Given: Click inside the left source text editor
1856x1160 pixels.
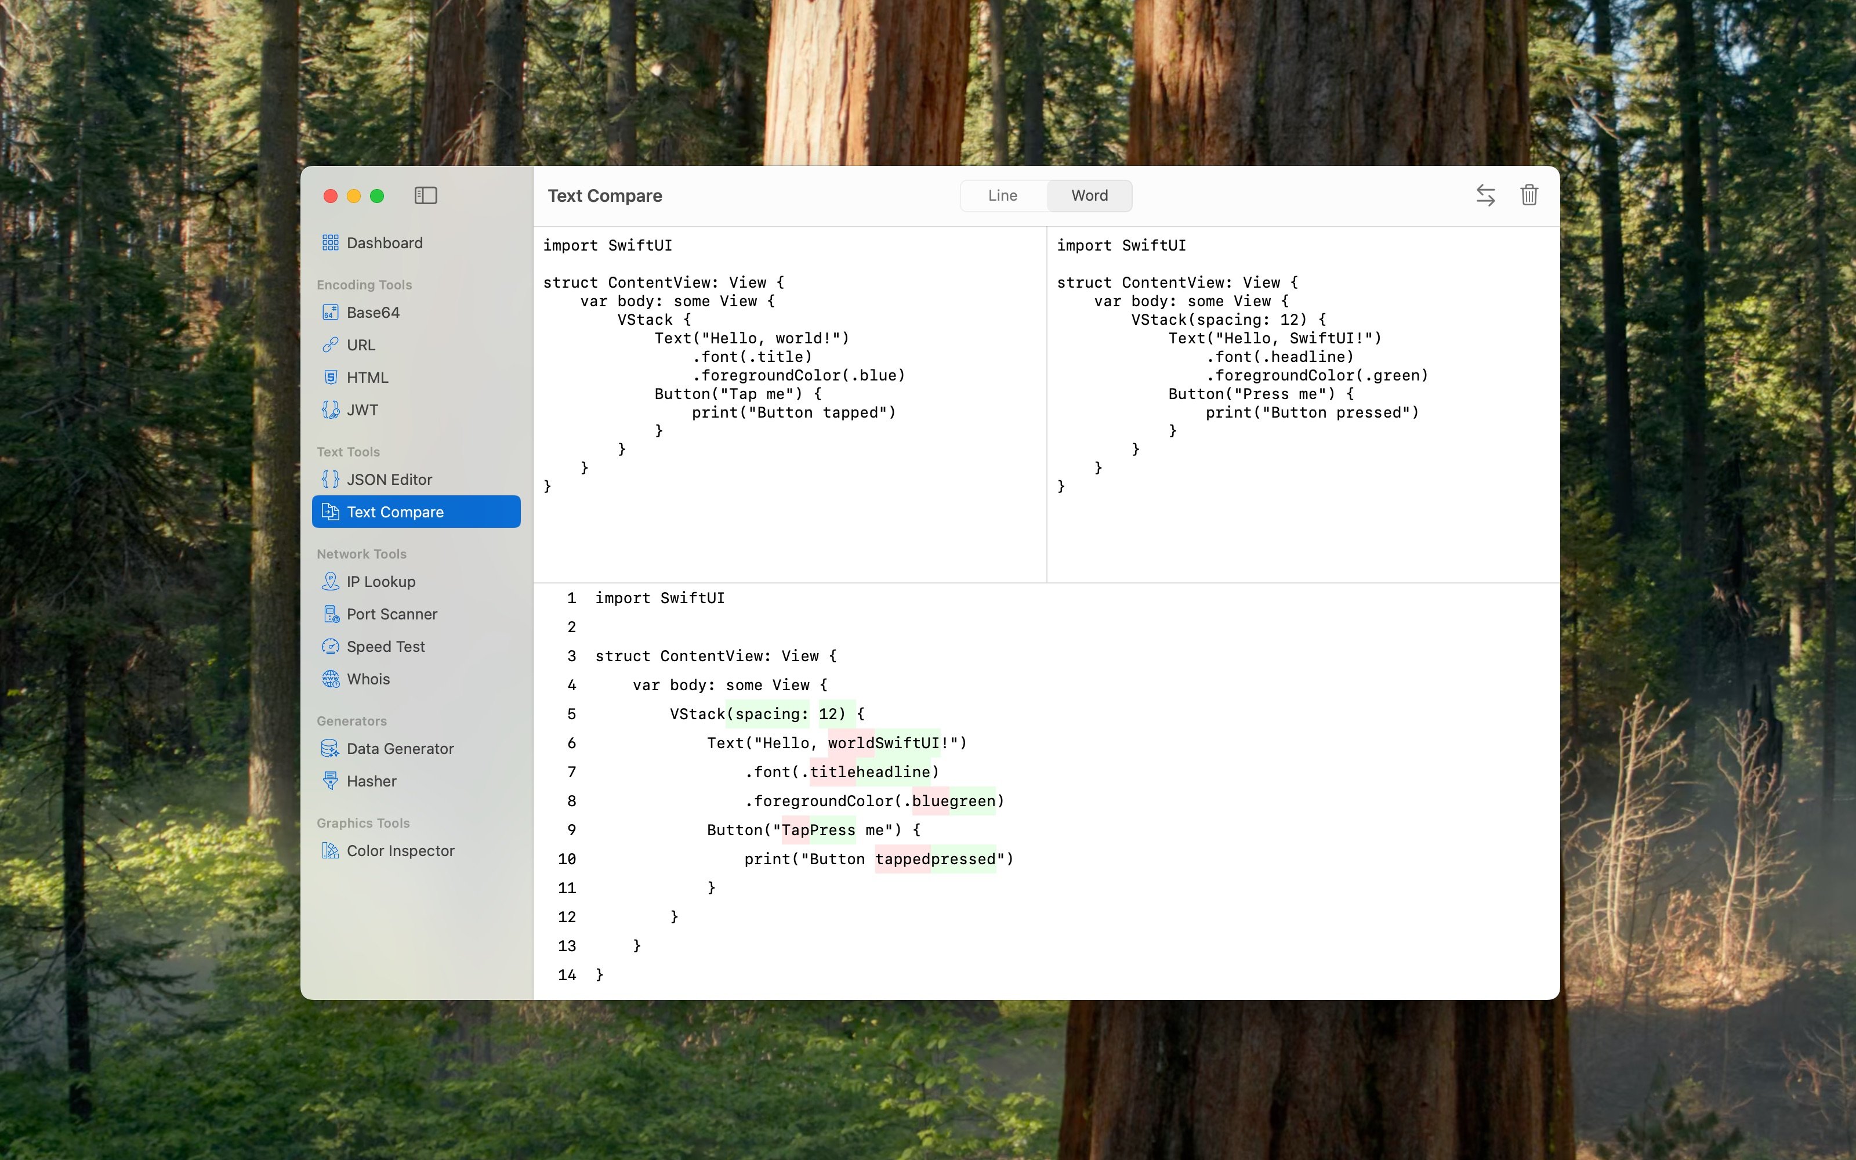Looking at the screenshot, I should [790, 530].
